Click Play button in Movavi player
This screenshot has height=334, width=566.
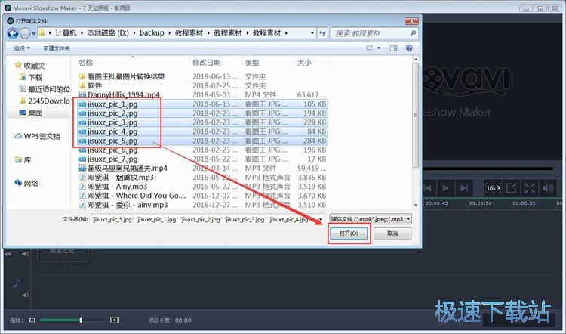click(x=445, y=188)
